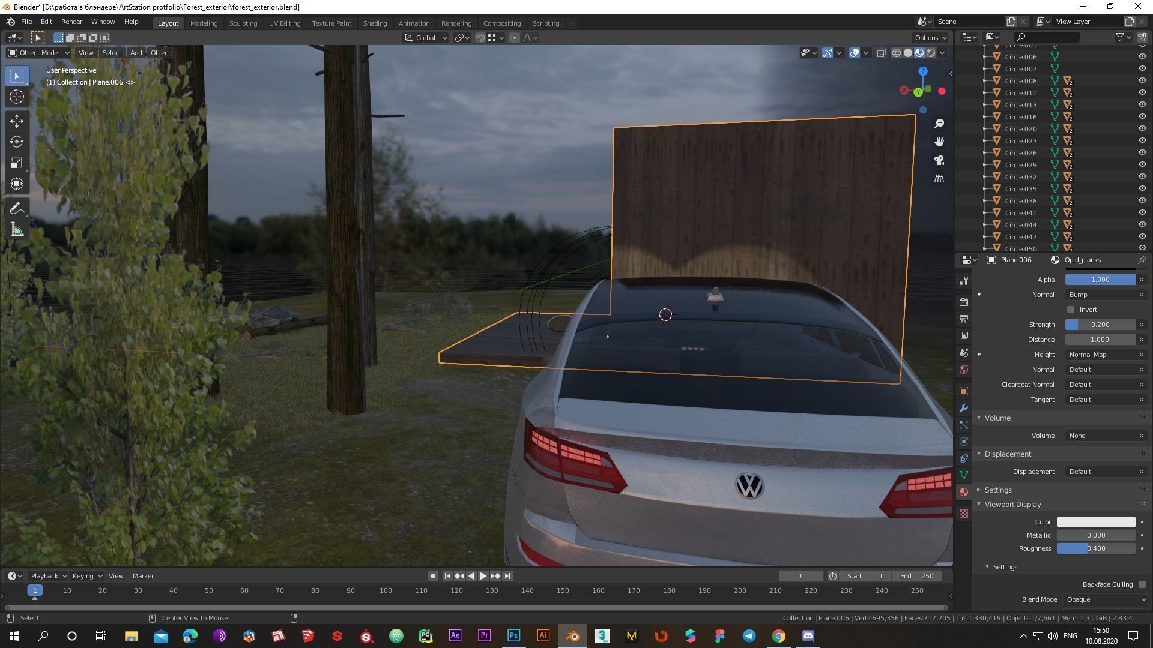Switch to rendered viewport shading
The width and height of the screenshot is (1153, 648).
931,53
